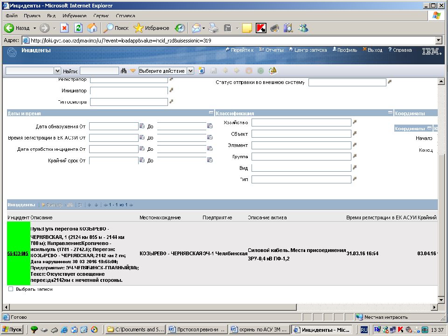
Task: Collapse the inner Координаты panel
Action: tap(429, 128)
